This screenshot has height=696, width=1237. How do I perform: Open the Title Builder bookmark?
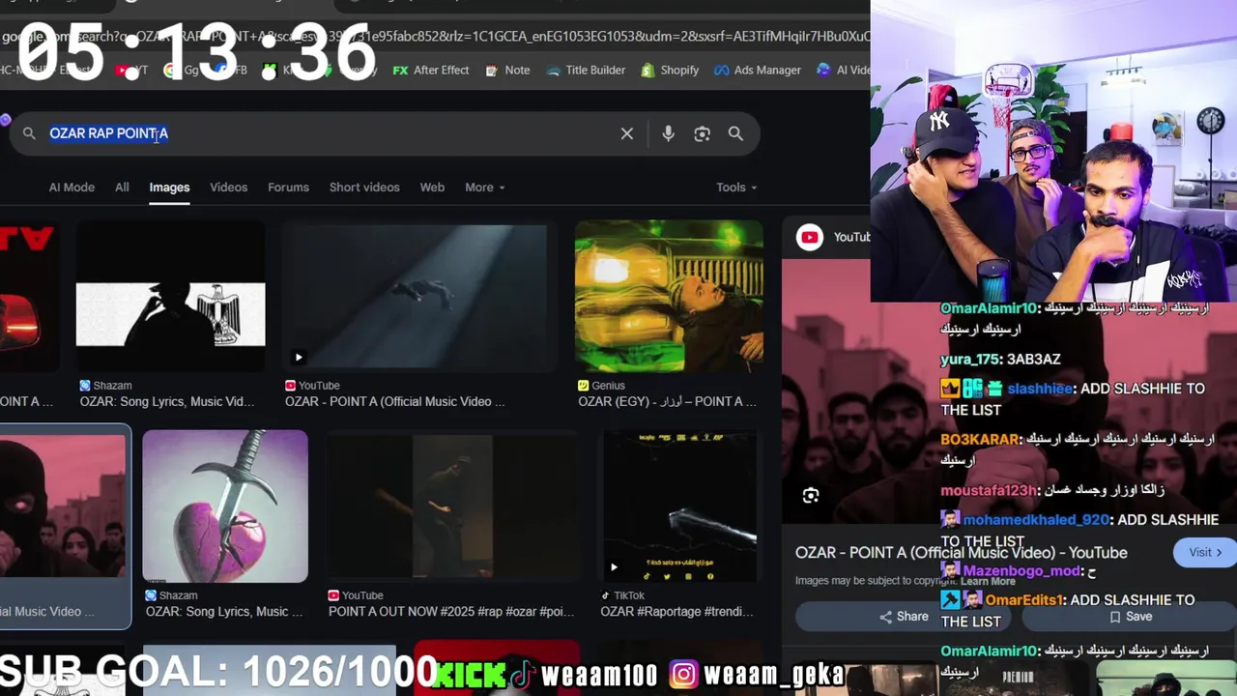point(586,70)
